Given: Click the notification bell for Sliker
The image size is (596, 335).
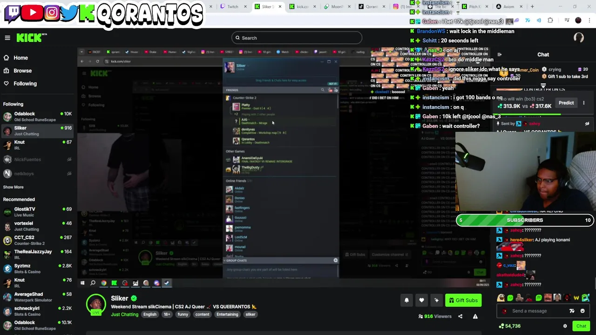Looking at the screenshot, I should 406,300.
